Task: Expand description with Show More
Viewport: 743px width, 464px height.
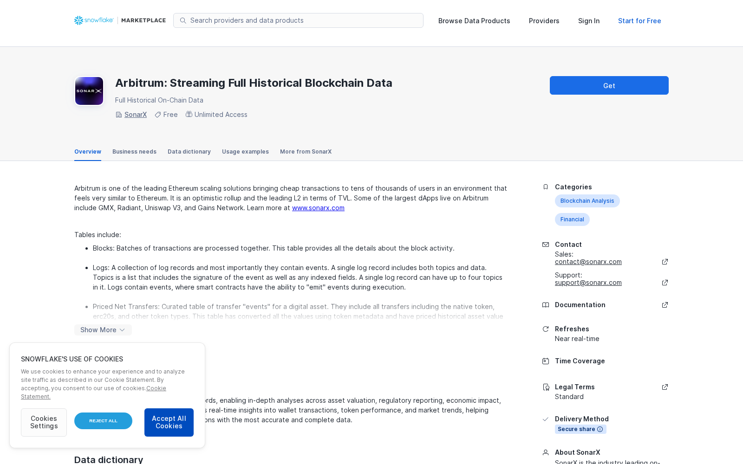Action: click(103, 330)
